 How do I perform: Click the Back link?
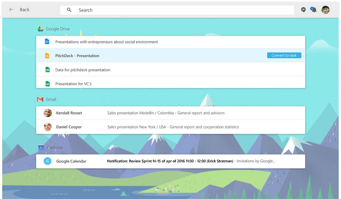point(25,10)
